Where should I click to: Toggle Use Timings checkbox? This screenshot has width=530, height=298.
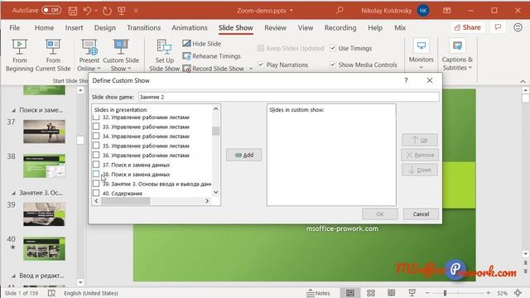click(333, 48)
